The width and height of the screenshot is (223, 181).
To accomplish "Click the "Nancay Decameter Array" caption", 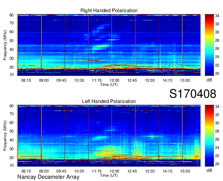I will click(x=48, y=177).
